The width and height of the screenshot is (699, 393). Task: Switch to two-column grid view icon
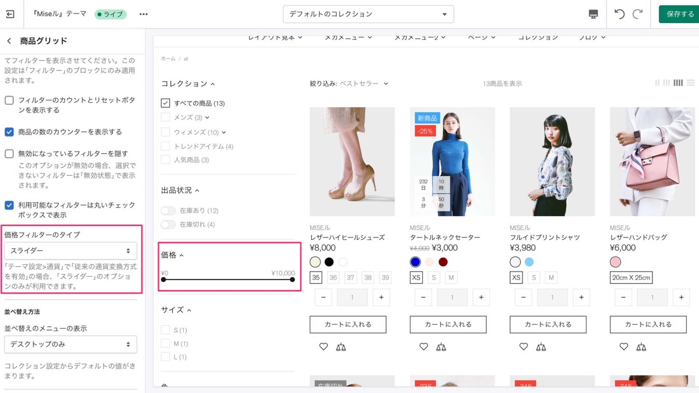click(657, 83)
